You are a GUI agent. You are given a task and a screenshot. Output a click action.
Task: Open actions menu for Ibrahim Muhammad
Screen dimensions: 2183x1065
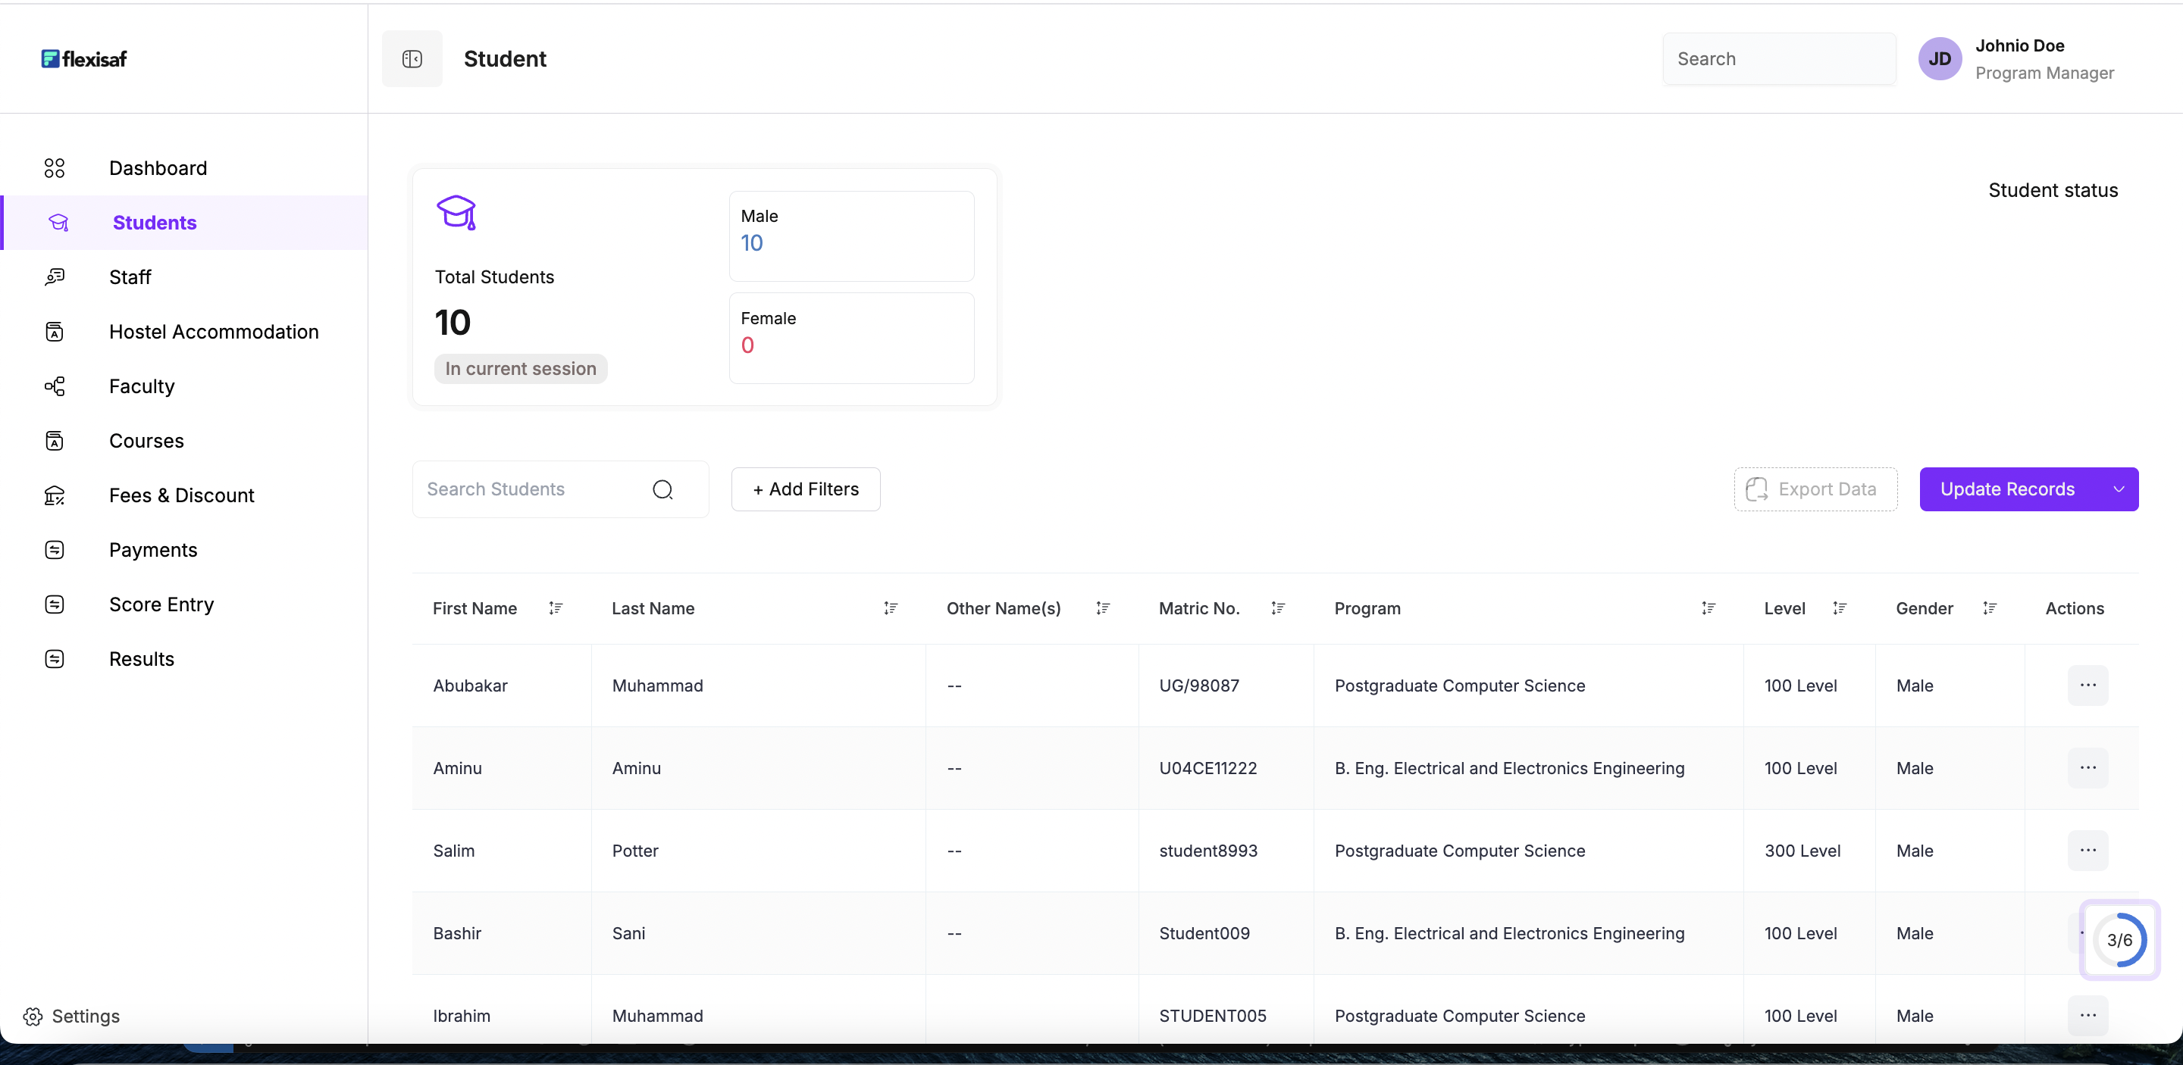pyautogui.click(x=2088, y=1015)
